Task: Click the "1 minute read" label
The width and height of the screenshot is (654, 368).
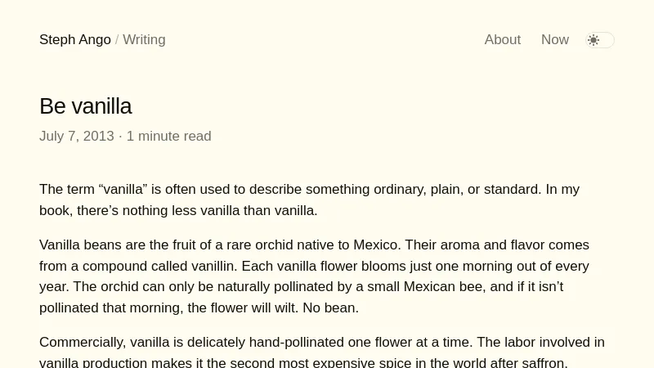Action: (168, 137)
